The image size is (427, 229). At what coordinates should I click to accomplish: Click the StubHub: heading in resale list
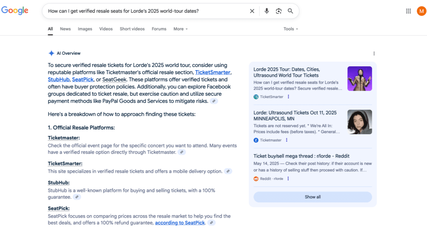click(x=59, y=182)
